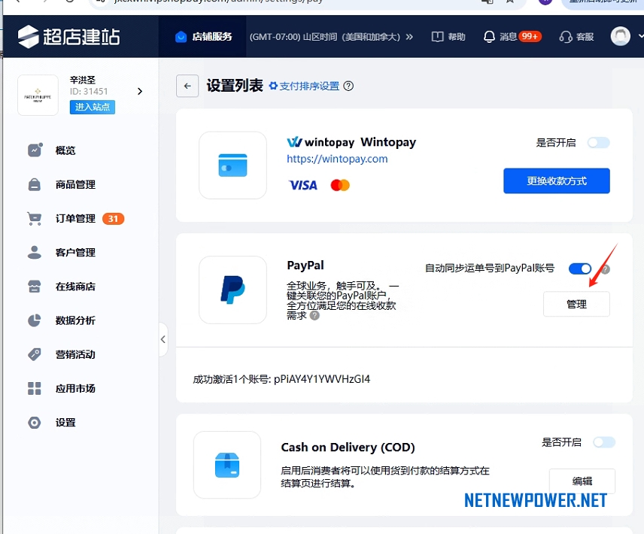The height and width of the screenshot is (534, 644).
Task: Click help icon after PayPal description 需求
Action: click(x=314, y=316)
